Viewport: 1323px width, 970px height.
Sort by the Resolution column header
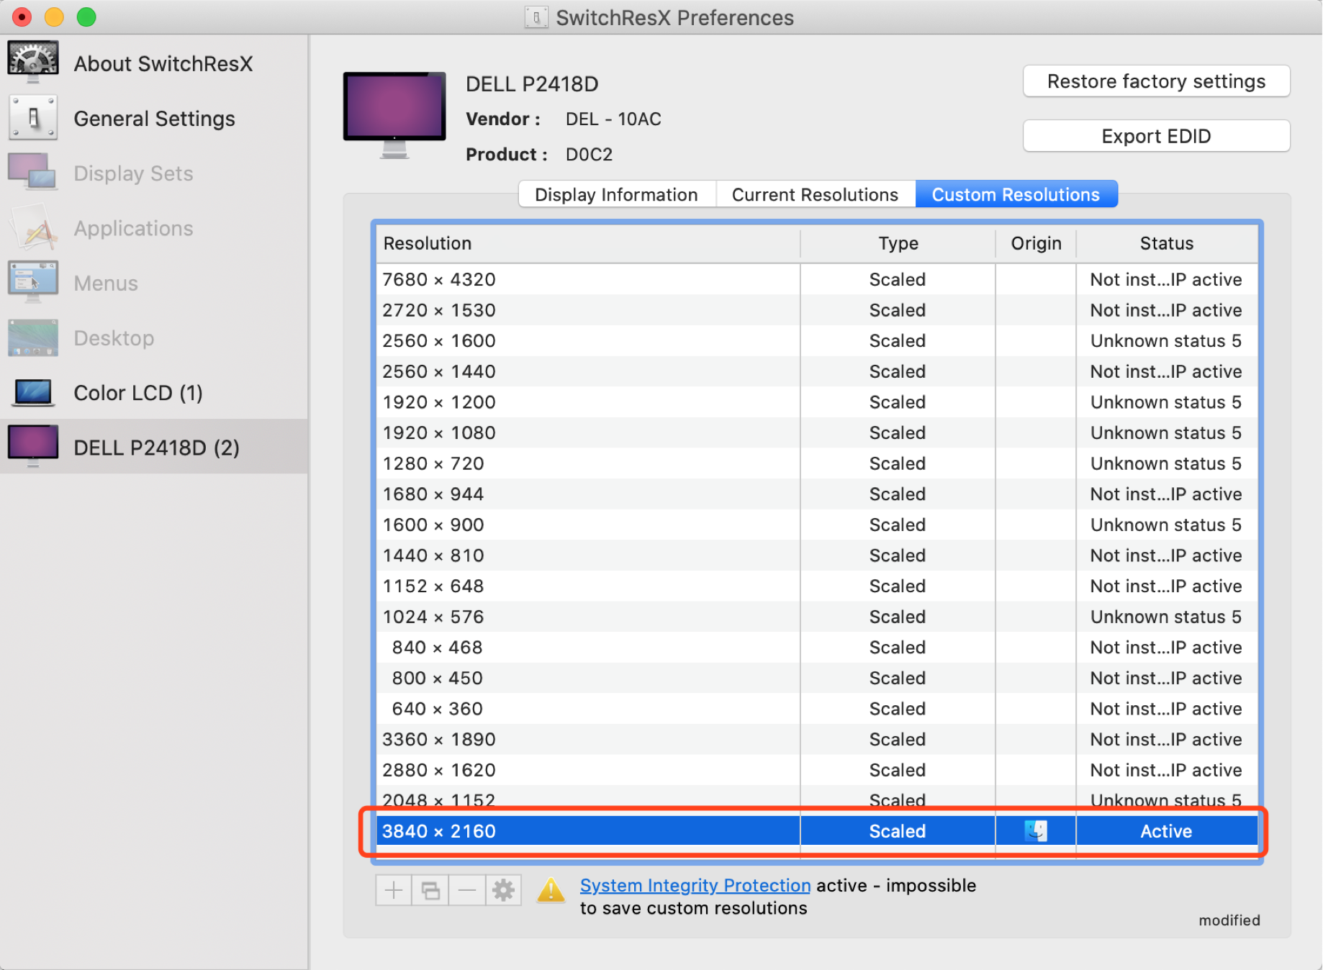pyautogui.click(x=588, y=243)
